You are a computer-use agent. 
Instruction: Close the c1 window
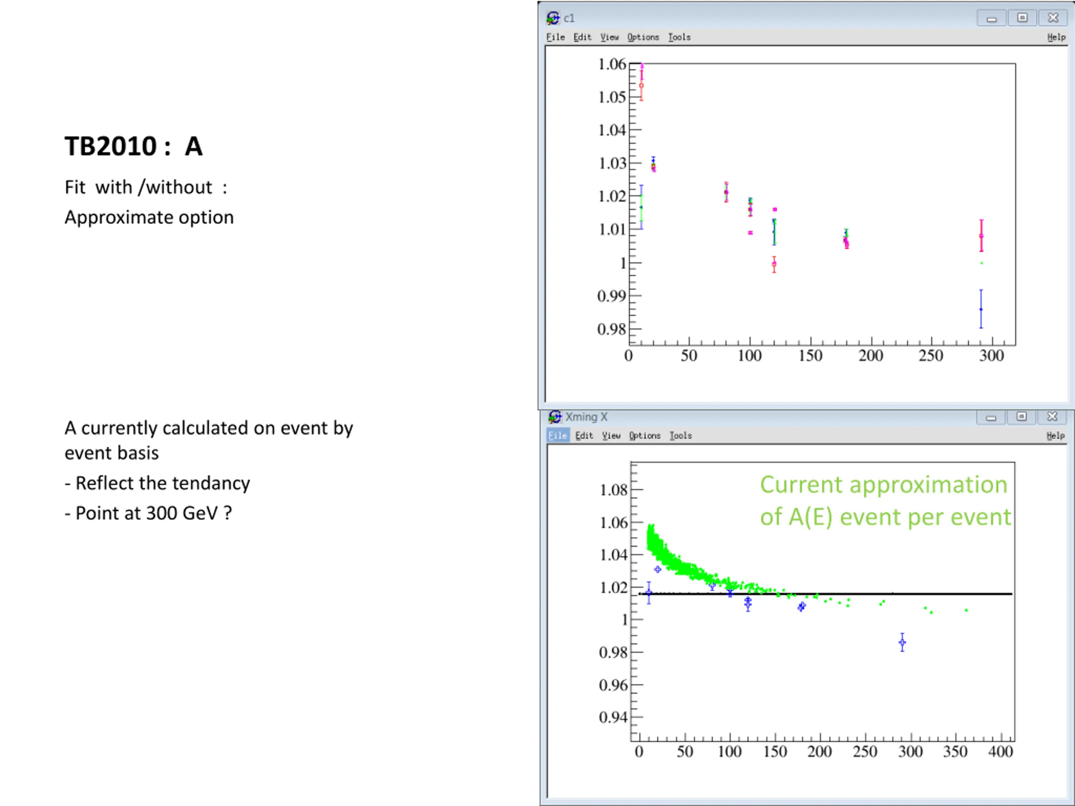(x=1053, y=18)
